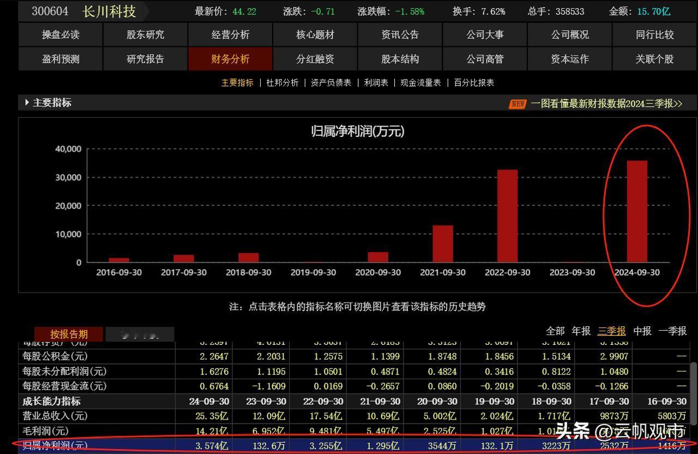
Task: Click the stock code 300604
Action: (50, 11)
